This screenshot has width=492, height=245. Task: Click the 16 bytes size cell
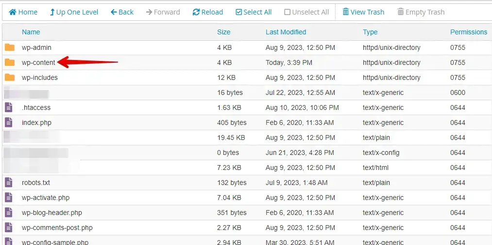coord(230,92)
